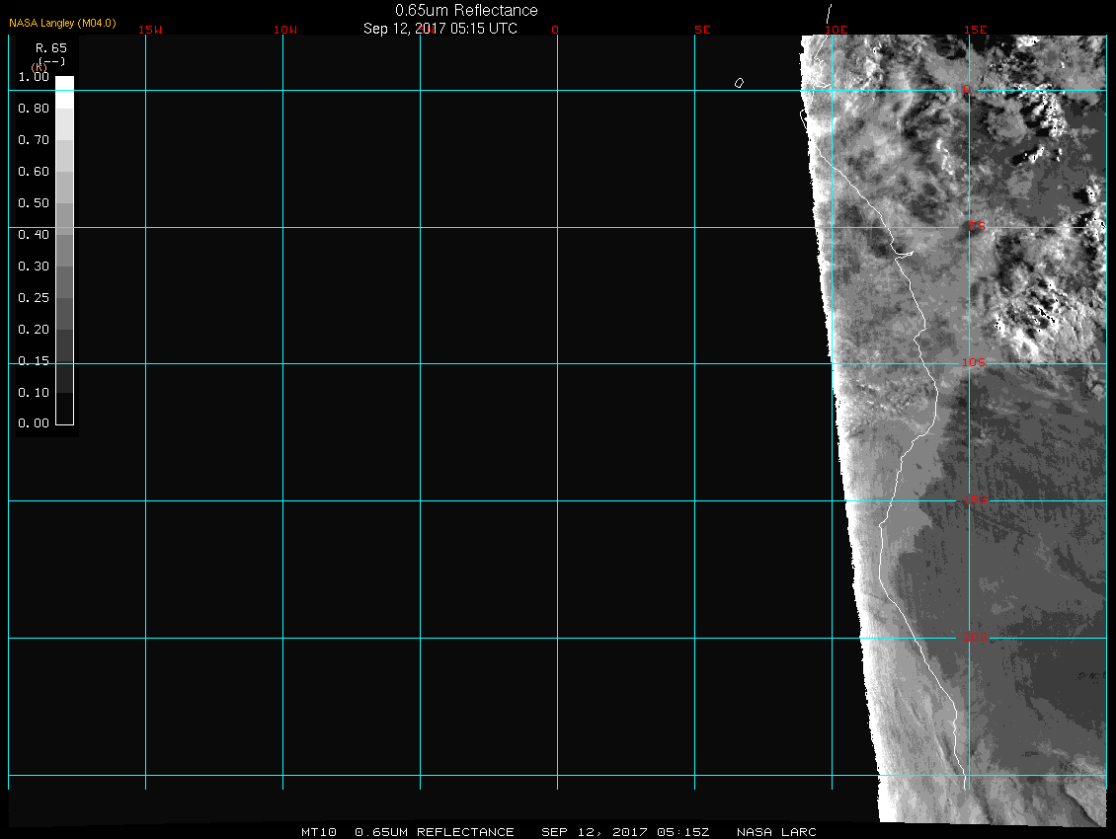The width and height of the screenshot is (1116, 839).
Task: Click the "MT10" footer text
Action: pyautogui.click(x=319, y=832)
